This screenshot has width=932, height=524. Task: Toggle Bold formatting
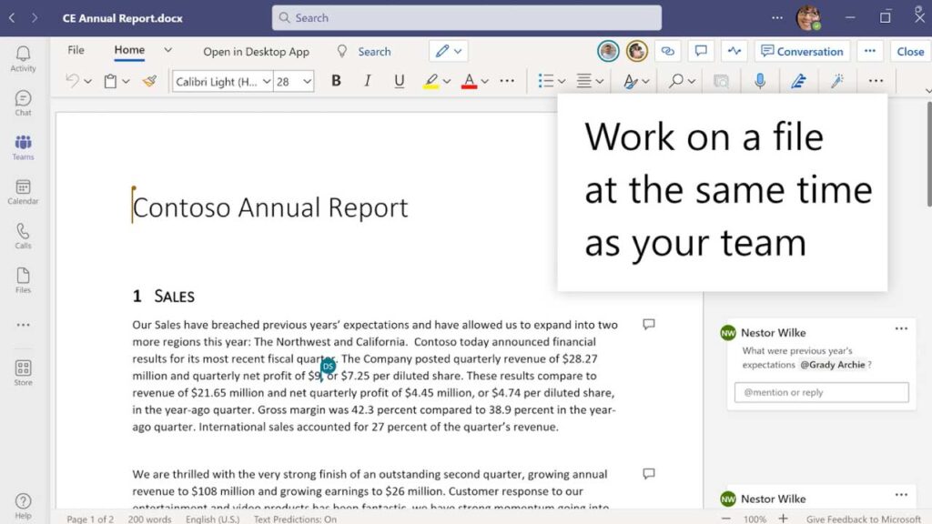point(336,81)
